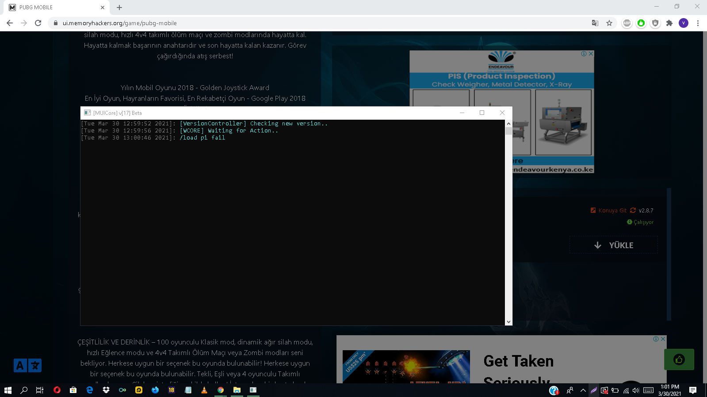Open Dropbox from the taskbar
This screenshot has height=397, width=707.
[106, 390]
